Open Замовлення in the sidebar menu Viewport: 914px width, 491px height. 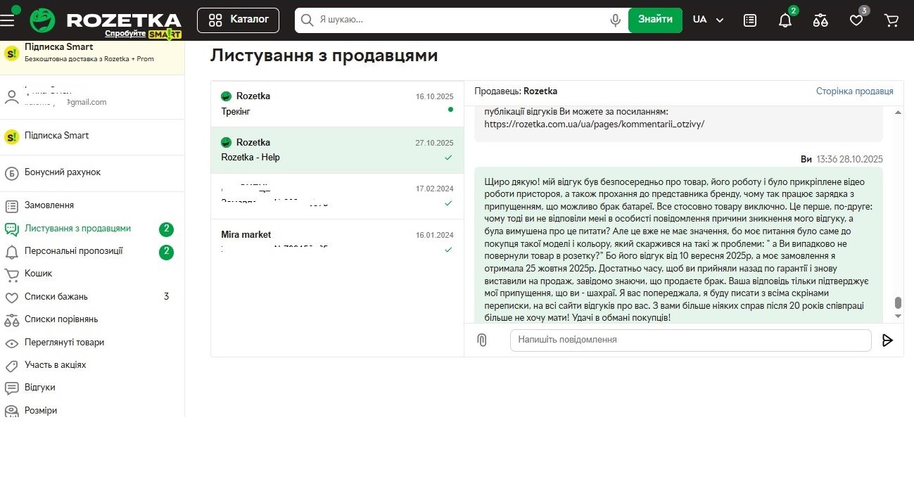coord(49,205)
